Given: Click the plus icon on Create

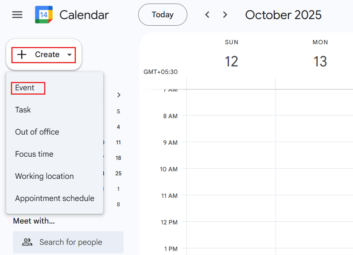Looking at the screenshot, I should 22,54.
